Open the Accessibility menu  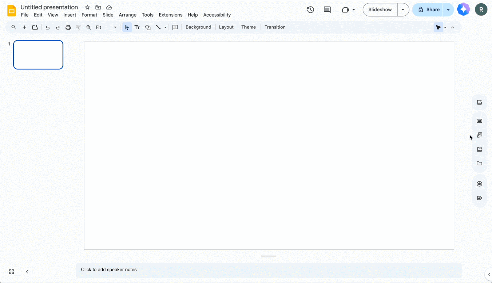point(217,15)
